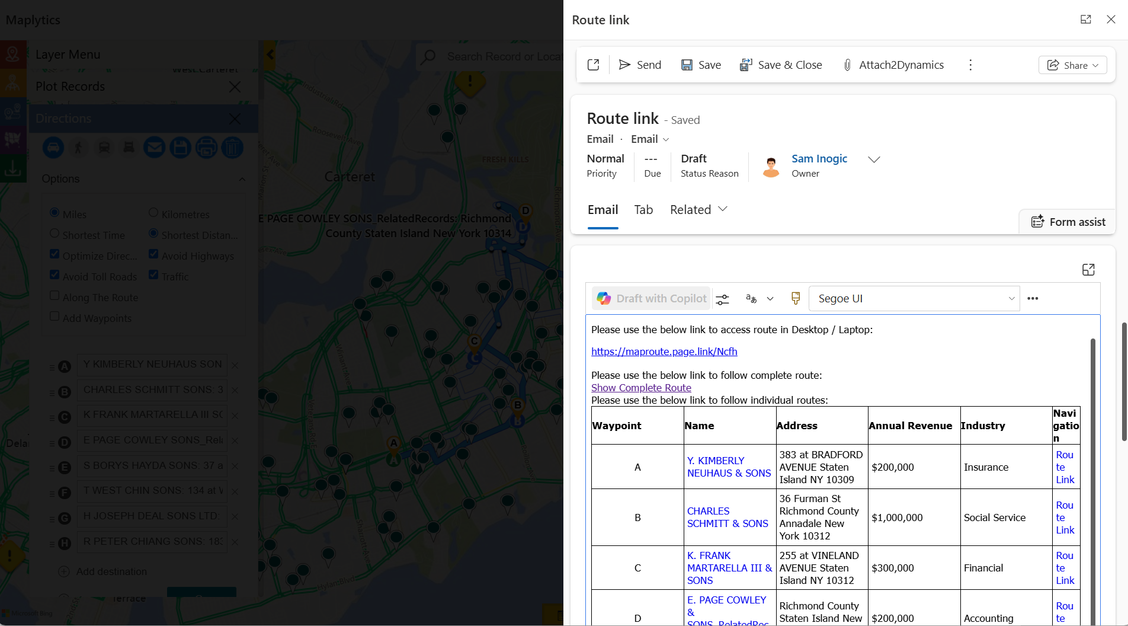This screenshot has height=626, width=1128.
Task: Open the location pin icon in Maplytics sidebar
Action: pyautogui.click(x=13, y=55)
